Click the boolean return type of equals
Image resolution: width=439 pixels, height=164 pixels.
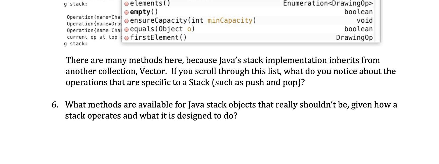coord(358,29)
